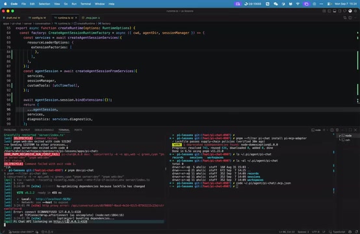Click the open changes icon above the editor
The image size is (360, 234).
tap(345, 18)
